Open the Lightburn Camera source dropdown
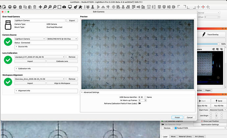Viewport: 227px width, 138px height. (x=30, y=39)
